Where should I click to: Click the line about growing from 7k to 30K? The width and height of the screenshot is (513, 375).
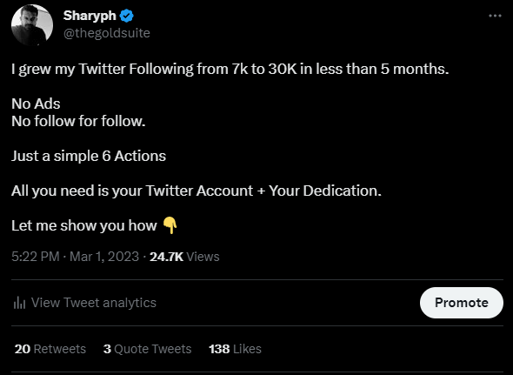pos(230,69)
